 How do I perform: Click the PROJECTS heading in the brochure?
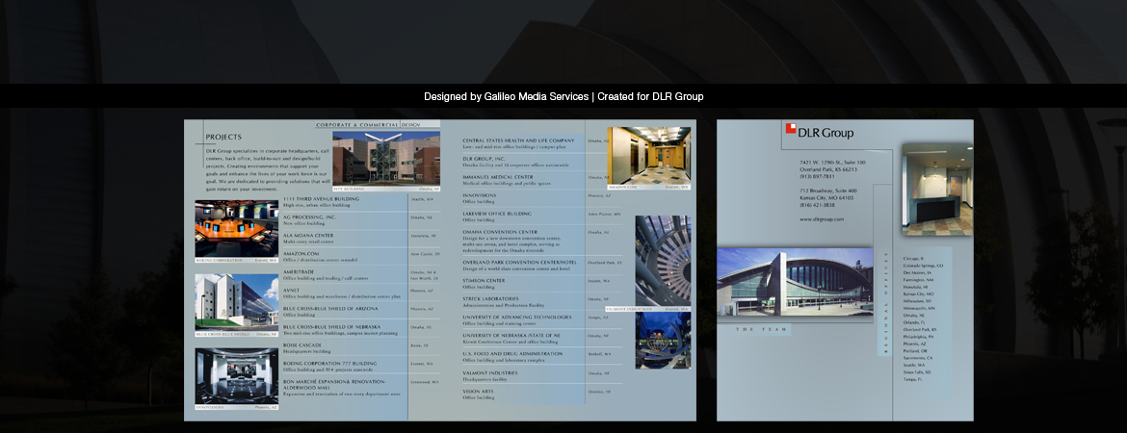[x=223, y=137]
